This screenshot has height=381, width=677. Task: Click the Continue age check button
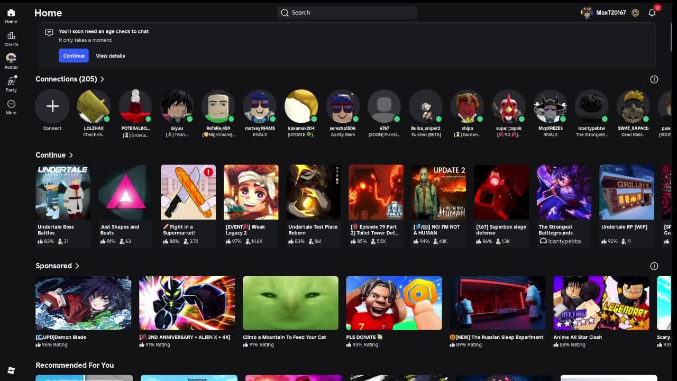pyautogui.click(x=74, y=56)
